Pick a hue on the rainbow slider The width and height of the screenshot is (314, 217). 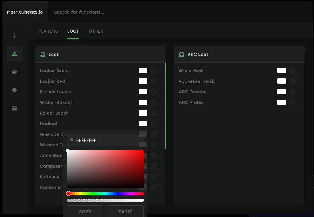(105, 193)
